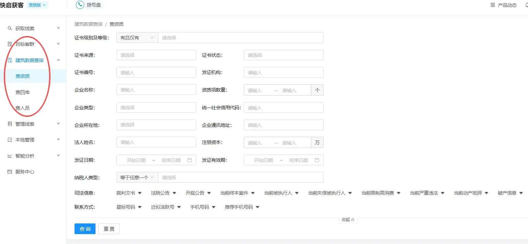Expand the 智能分析 menu chevron
528x244 pixels.
click(x=58, y=156)
